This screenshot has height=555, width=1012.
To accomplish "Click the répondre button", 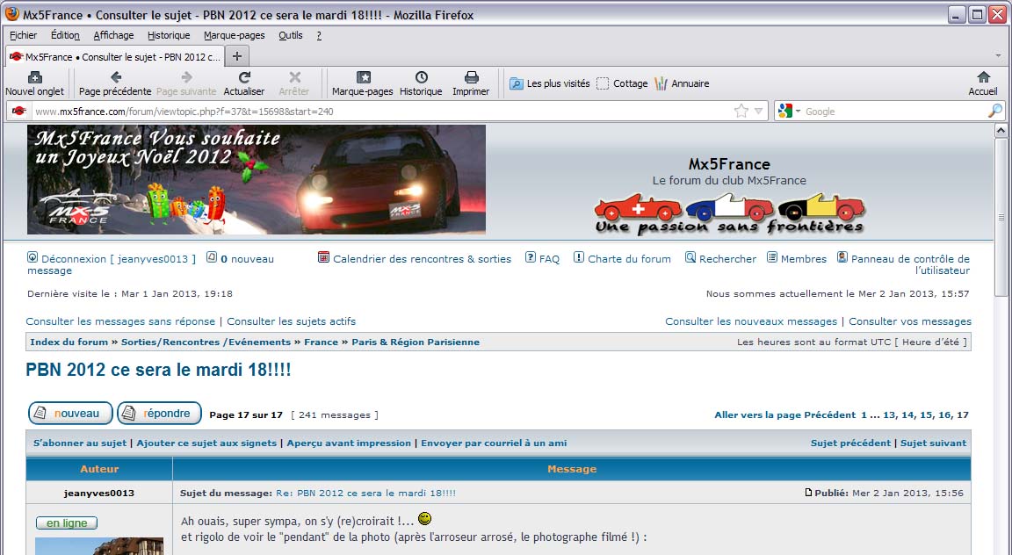I will [159, 413].
